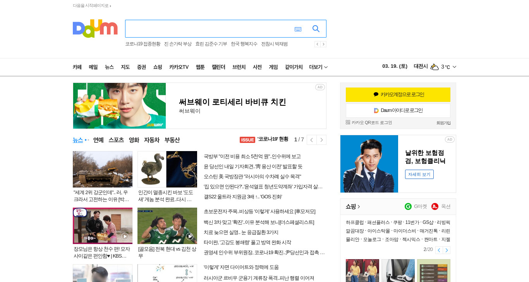Show previous suggested search keywords
The width and height of the screenshot is (529, 282).
[317, 44]
